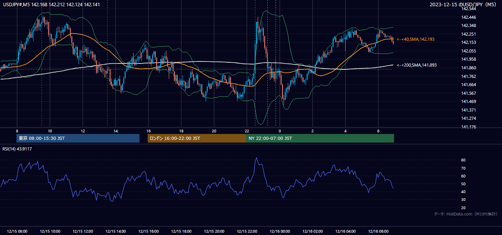
Task: Click hour tick 8 under the price chart
Action: pos(17,131)
